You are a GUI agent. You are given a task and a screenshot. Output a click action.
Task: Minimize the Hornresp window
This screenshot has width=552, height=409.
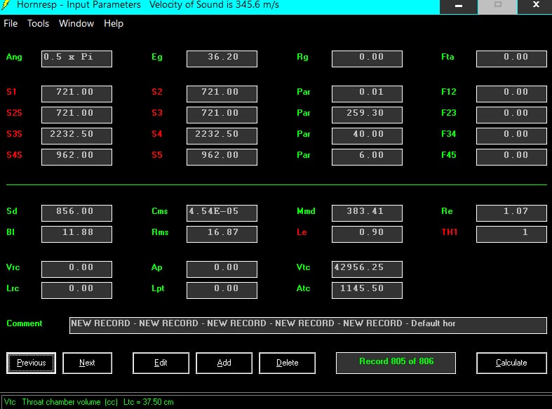(x=458, y=6)
